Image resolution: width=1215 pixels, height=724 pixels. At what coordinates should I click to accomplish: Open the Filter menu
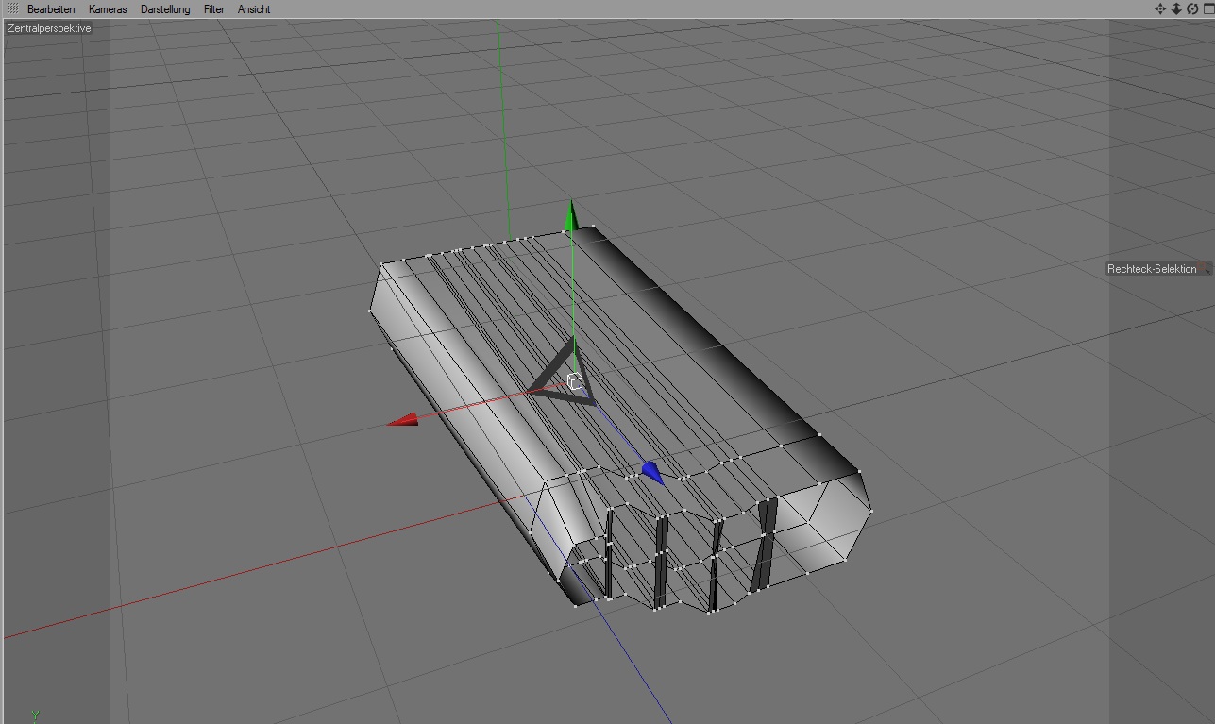pos(214,9)
